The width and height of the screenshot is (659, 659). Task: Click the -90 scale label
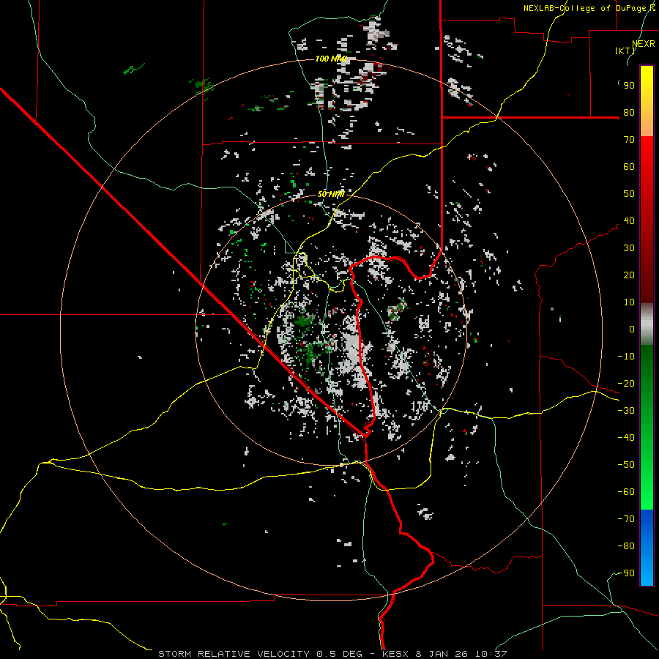626,573
